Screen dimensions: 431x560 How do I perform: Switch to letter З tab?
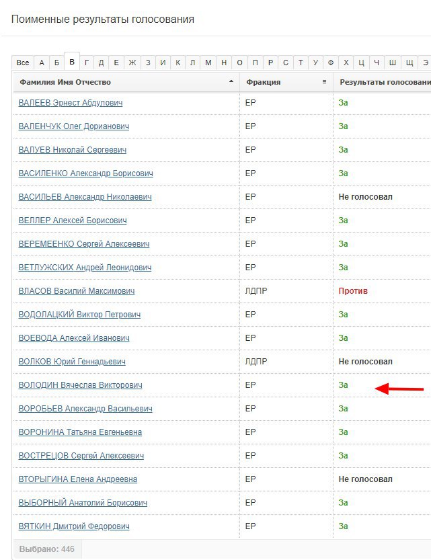tap(148, 63)
